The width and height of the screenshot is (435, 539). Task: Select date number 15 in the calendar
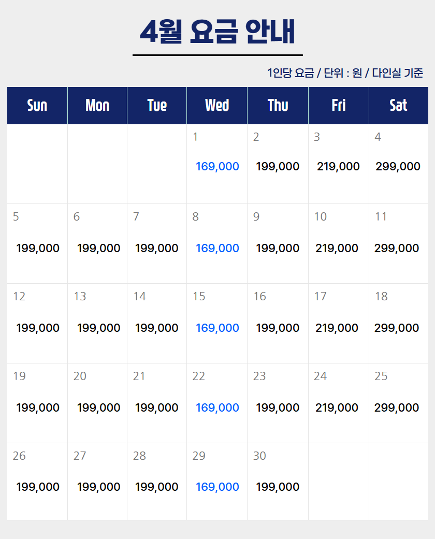199,297
